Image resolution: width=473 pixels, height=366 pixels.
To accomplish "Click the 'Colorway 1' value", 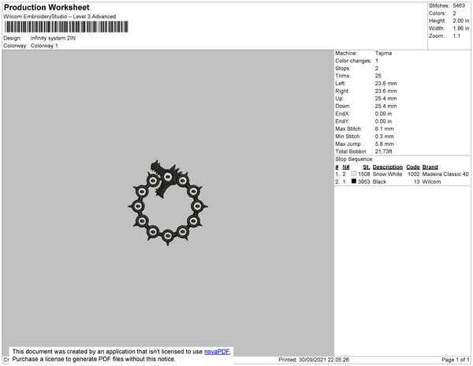I will pos(44,46).
